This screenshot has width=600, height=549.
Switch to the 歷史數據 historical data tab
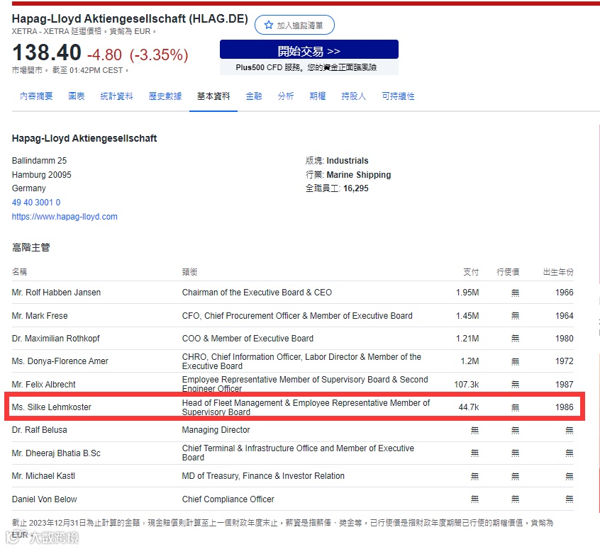click(x=165, y=96)
